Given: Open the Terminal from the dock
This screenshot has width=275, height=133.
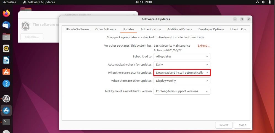Looking at the screenshot, I should coord(6,122).
